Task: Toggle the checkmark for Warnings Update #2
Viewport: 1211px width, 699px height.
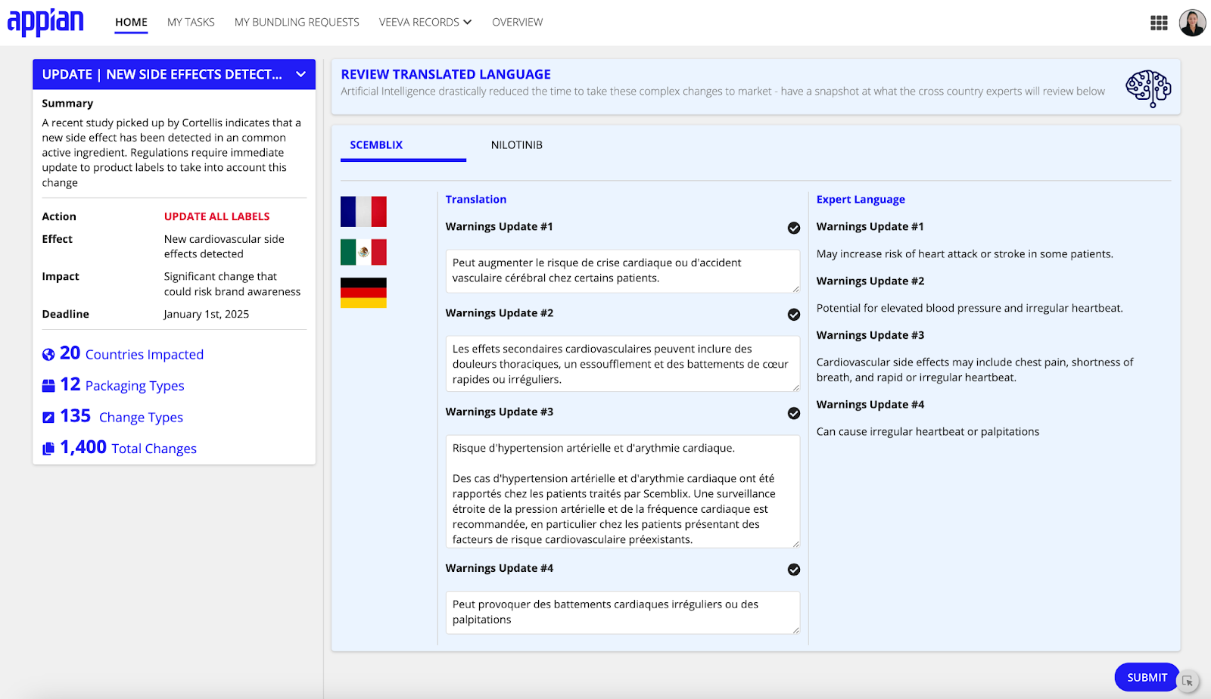Action: pos(793,314)
